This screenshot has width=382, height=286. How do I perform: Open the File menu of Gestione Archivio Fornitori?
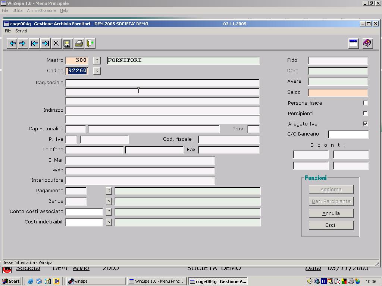click(8, 31)
